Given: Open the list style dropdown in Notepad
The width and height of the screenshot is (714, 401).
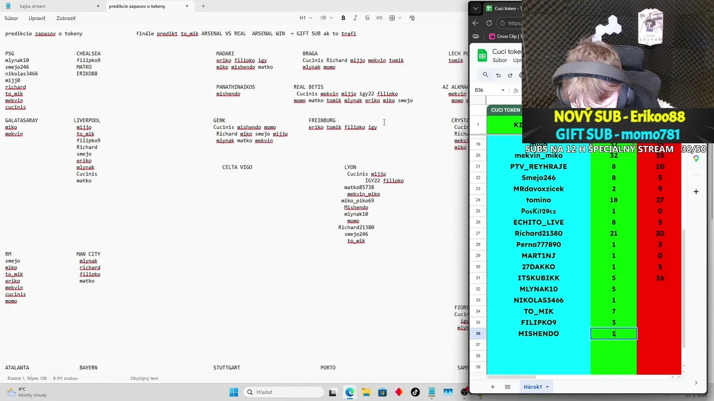Looking at the screenshot, I should [326, 18].
